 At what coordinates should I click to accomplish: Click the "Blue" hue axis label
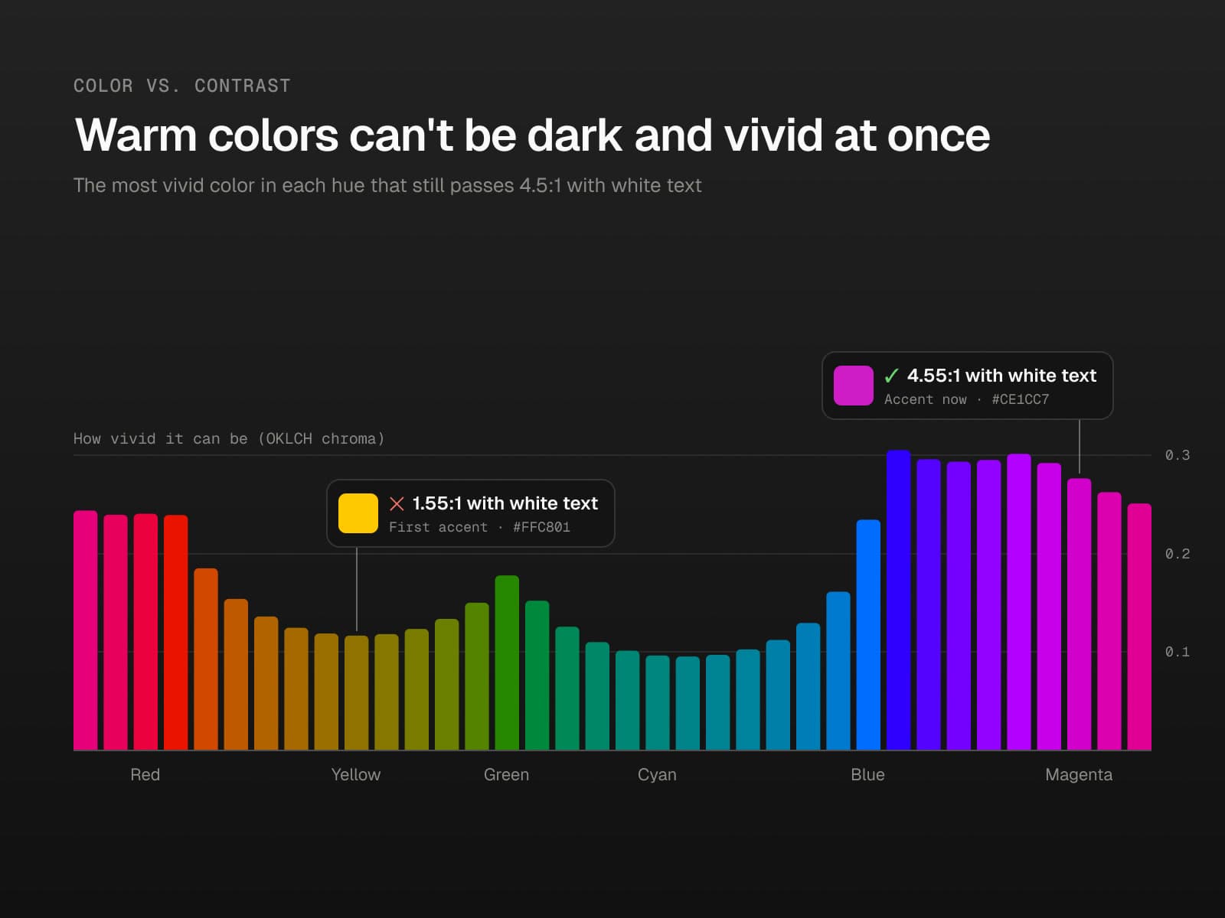(x=868, y=775)
